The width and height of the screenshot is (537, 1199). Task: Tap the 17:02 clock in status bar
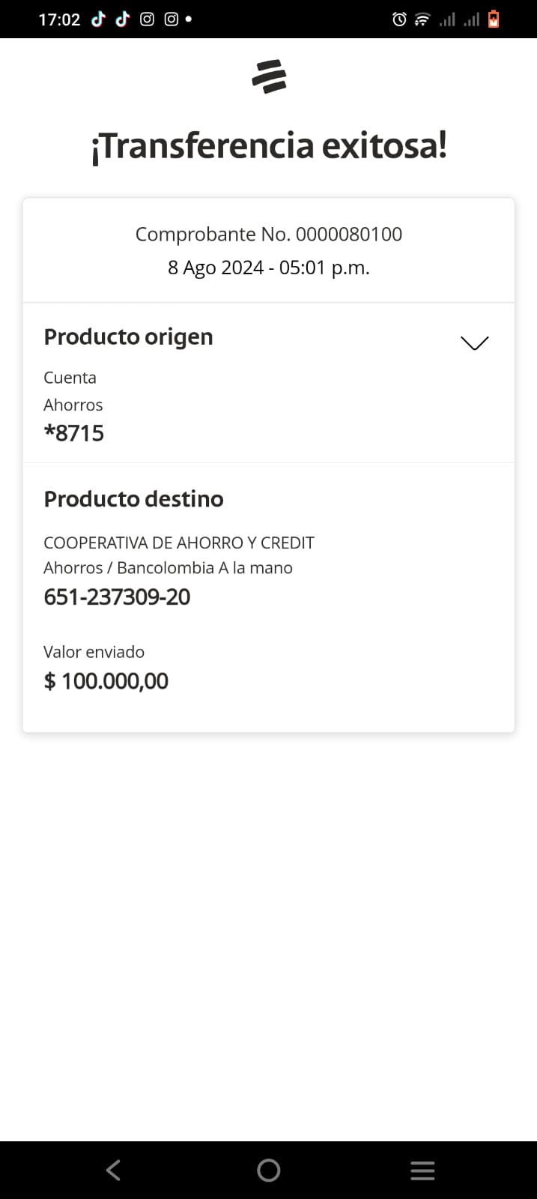[x=59, y=19]
